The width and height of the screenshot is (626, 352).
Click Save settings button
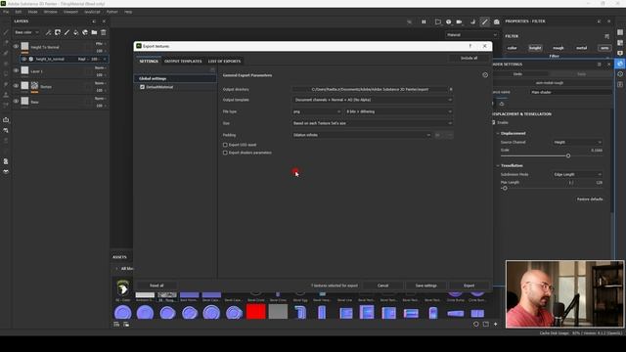click(426, 286)
